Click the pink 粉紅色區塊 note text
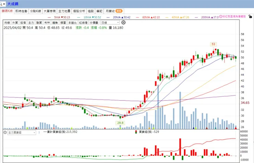Screen dimensions: 254x163 coord(234,16)
